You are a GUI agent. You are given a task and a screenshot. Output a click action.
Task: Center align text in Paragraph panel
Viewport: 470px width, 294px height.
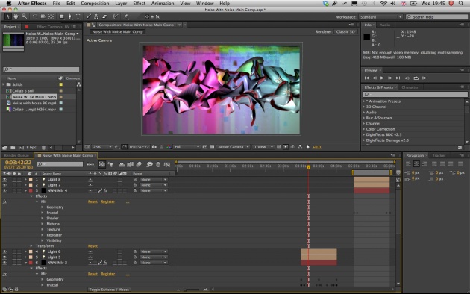pos(416,164)
